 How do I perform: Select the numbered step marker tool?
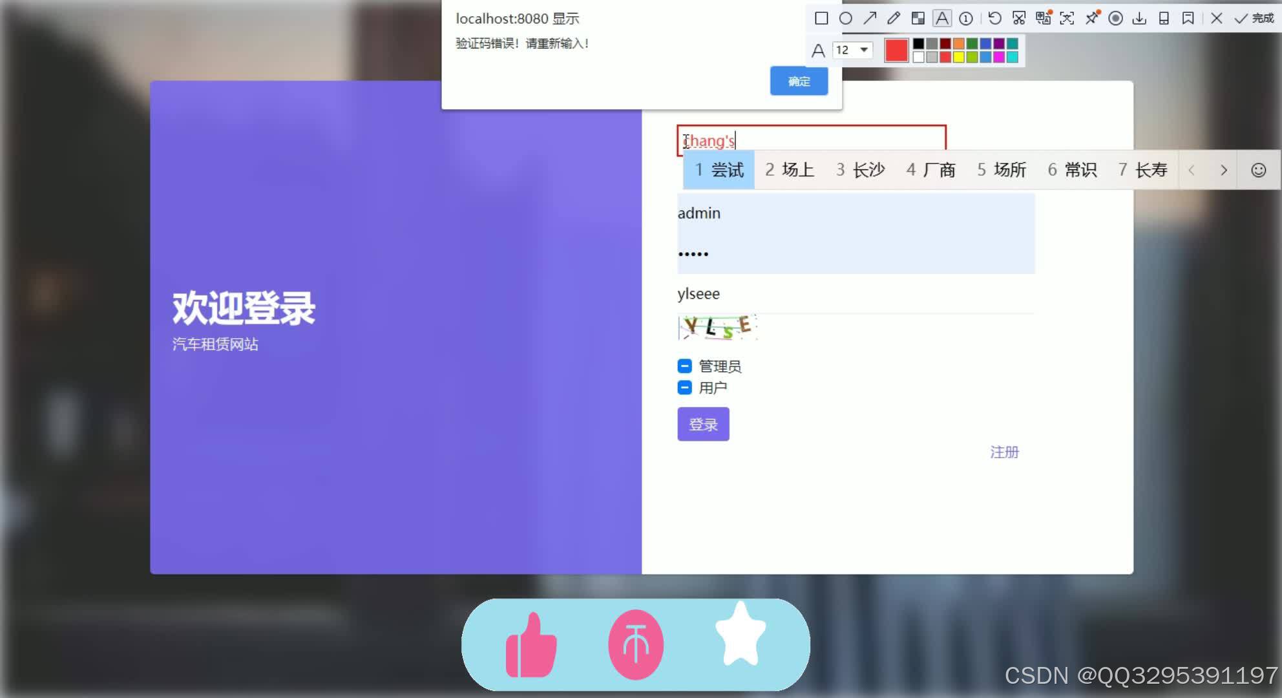[x=966, y=18]
